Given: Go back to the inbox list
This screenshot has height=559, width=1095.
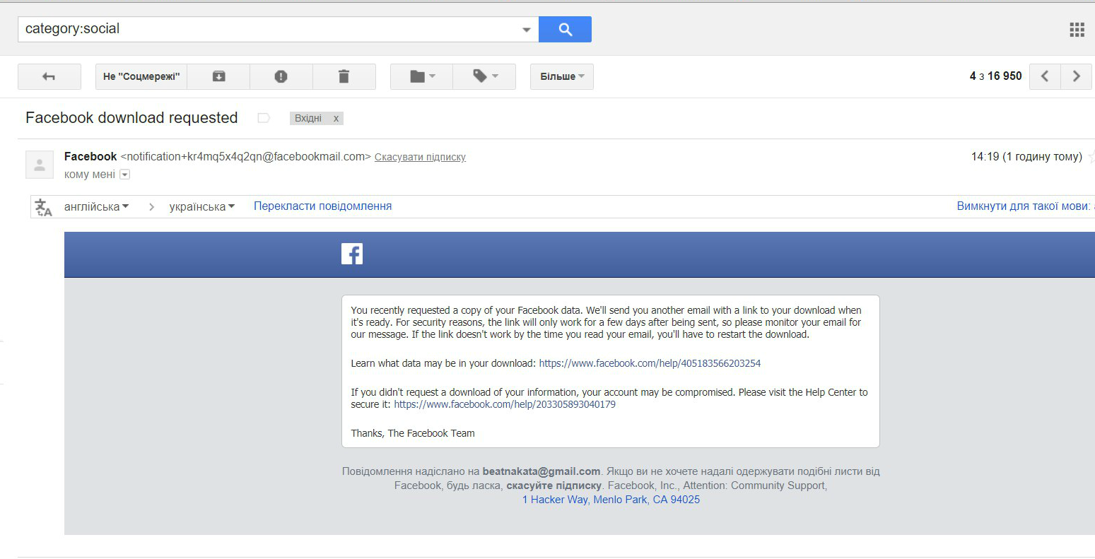Looking at the screenshot, I should tap(49, 76).
